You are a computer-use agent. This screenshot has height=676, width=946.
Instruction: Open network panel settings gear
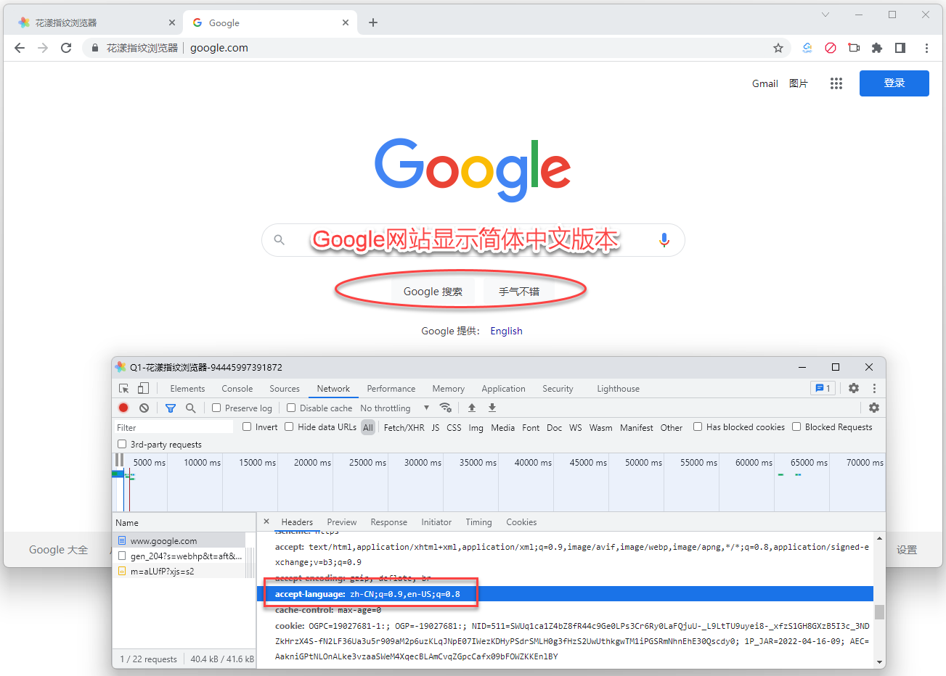pos(874,408)
